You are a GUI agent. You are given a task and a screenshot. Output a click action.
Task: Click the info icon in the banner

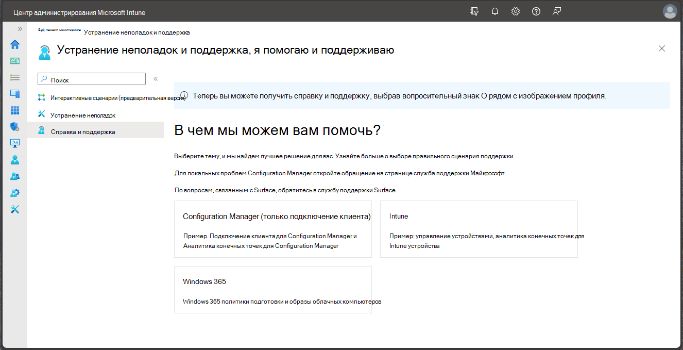[x=184, y=95]
